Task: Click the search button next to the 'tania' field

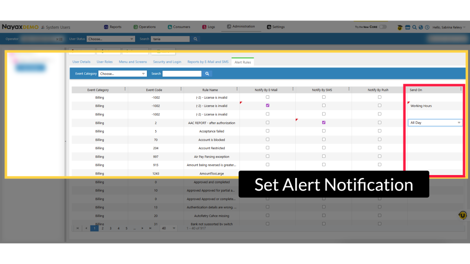Action: pos(196,39)
